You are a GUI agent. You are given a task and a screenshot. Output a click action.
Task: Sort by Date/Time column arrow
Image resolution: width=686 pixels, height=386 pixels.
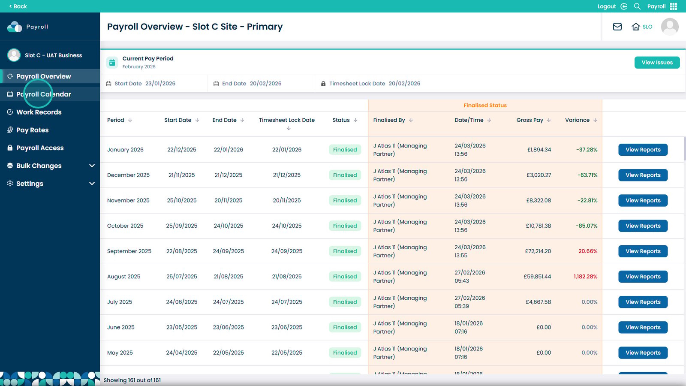[489, 120]
